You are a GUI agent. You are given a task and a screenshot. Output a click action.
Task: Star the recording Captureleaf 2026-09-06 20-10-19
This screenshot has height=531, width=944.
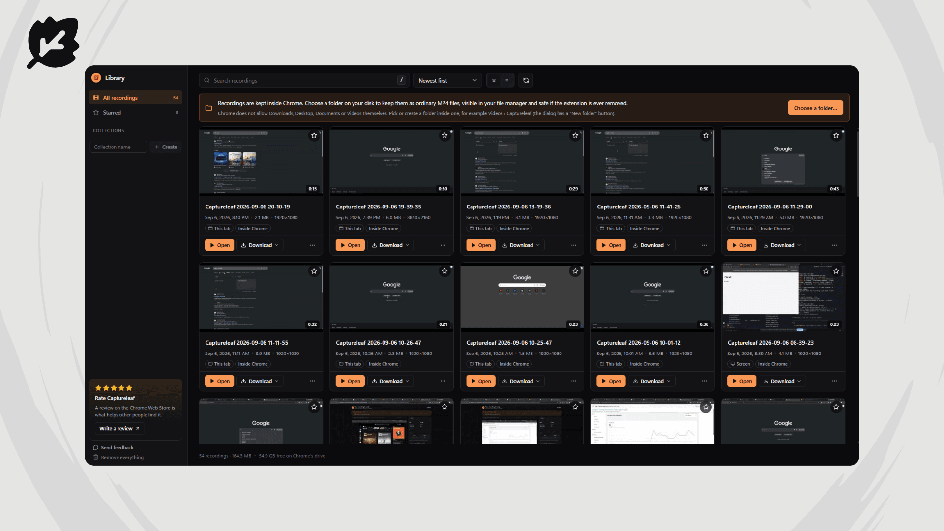tap(314, 135)
